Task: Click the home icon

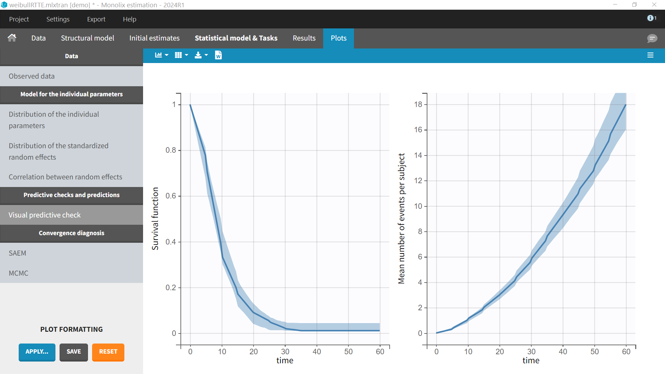Action: point(12,38)
